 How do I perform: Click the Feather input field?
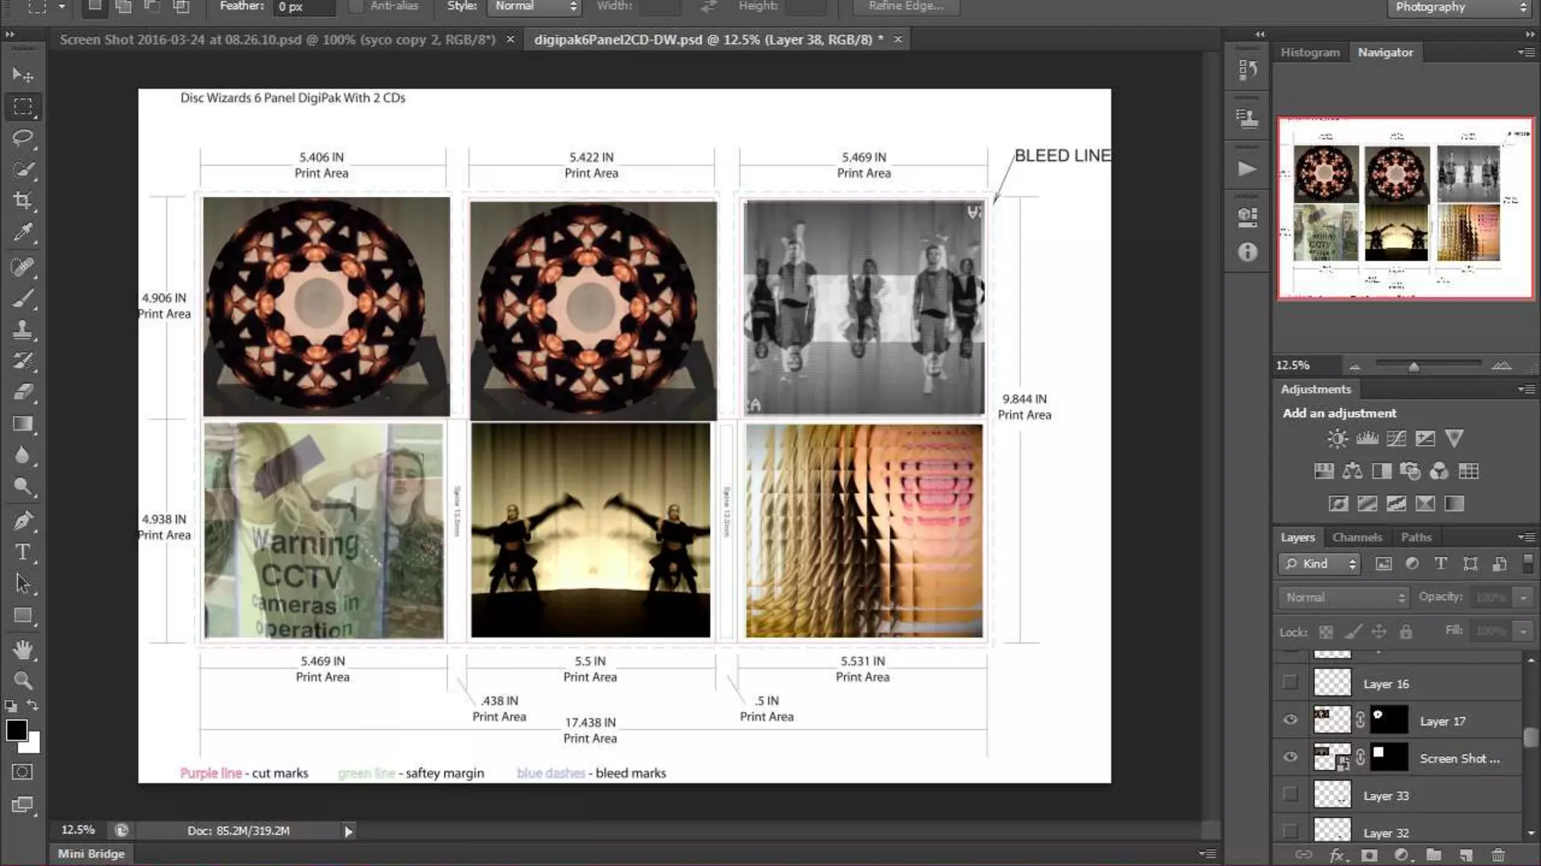[x=304, y=7]
